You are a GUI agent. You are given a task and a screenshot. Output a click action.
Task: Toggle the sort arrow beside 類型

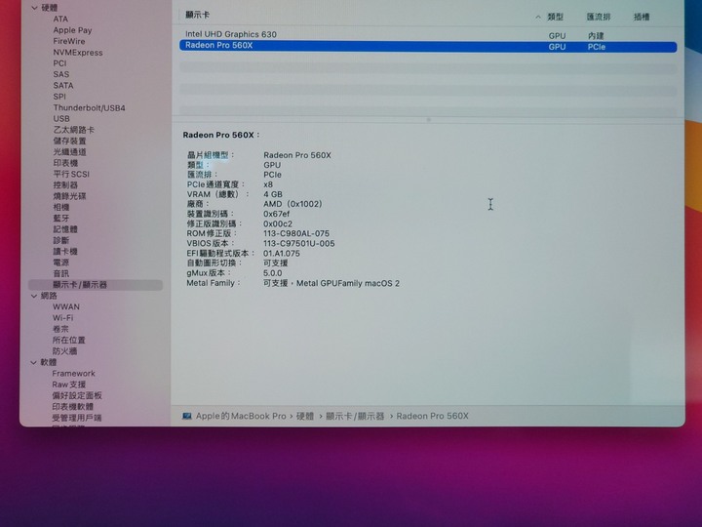538,17
